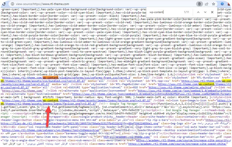Open the site information icon
Screen dimensions: 232x147
click(x=13, y=4)
